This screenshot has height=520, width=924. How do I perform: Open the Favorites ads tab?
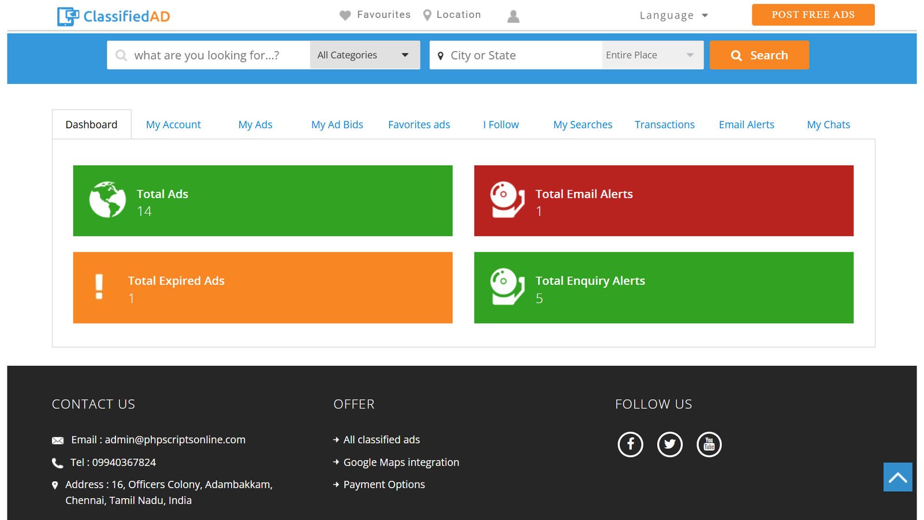click(419, 125)
